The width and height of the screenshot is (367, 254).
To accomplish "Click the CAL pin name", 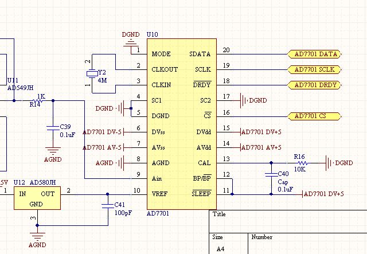I will pyautogui.click(x=204, y=163).
